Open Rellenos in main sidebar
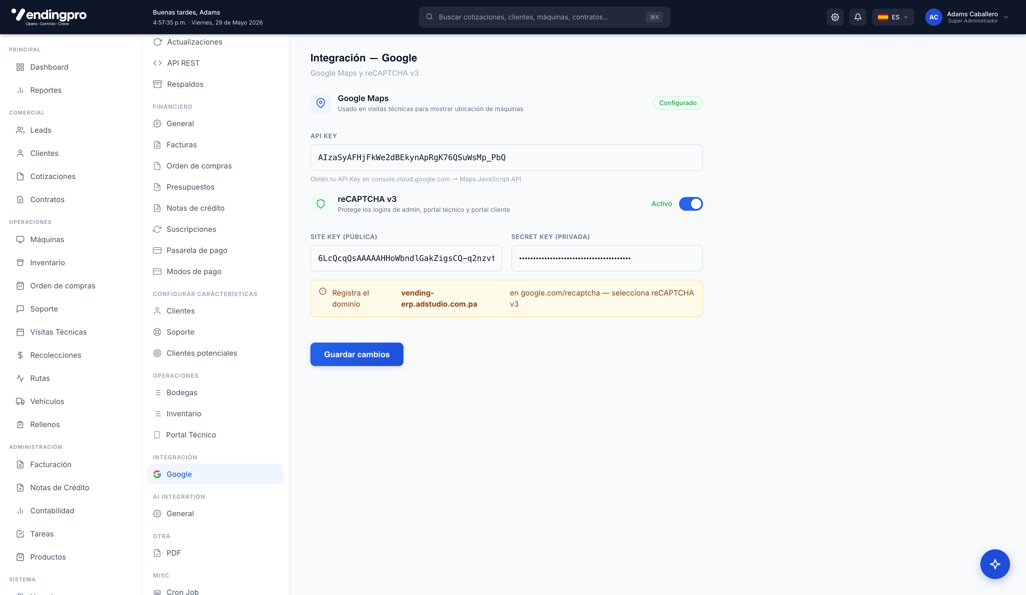Image resolution: width=1026 pixels, height=595 pixels. (45, 425)
